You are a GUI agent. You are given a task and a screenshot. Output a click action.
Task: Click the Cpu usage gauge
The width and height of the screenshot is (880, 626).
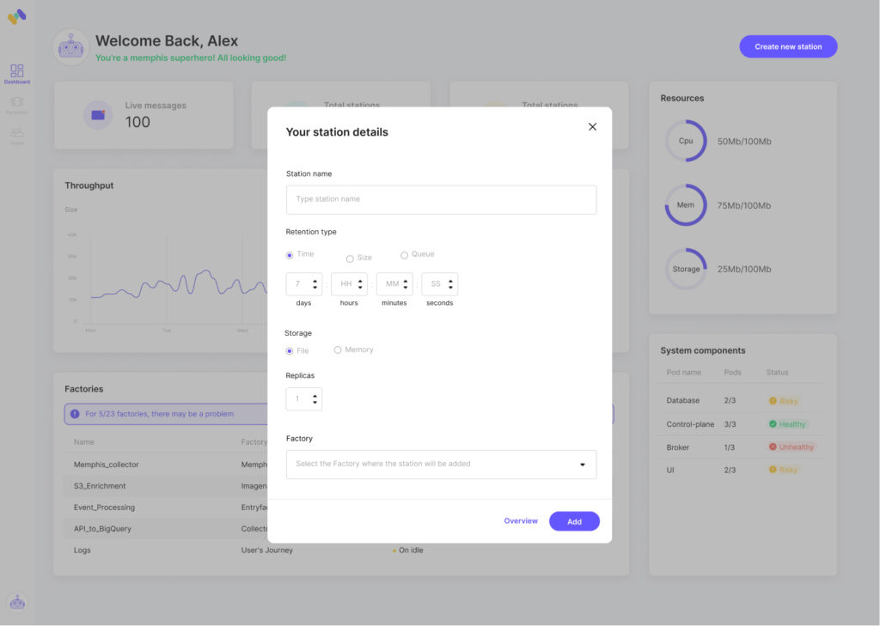(686, 141)
